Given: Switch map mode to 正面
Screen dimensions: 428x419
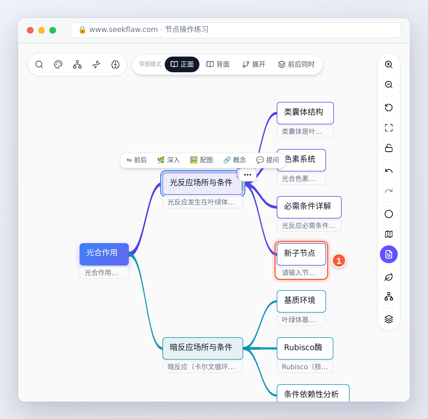Looking at the screenshot, I should click(x=182, y=64).
